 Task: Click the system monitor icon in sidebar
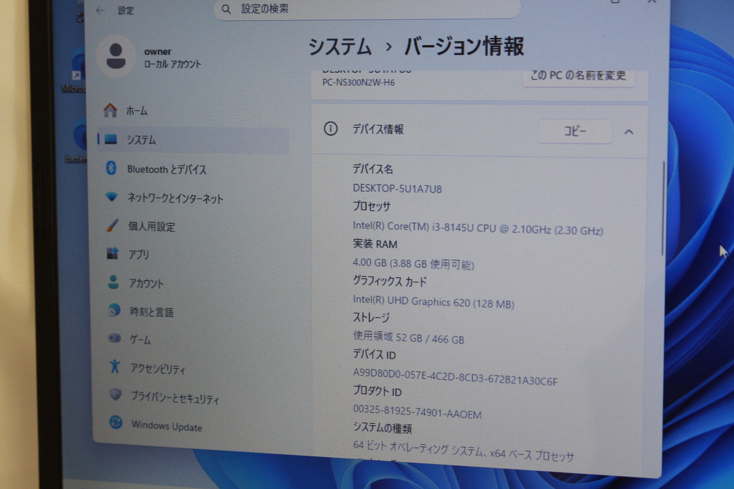coord(111,139)
